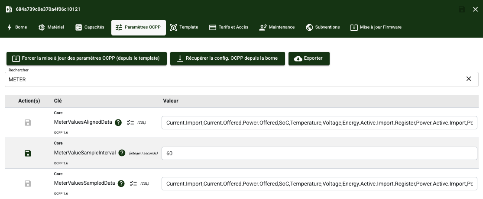This screenshot has width=483, height=199.
Task: Click the save icon in the header bar
Action: [x=462, y=10]
